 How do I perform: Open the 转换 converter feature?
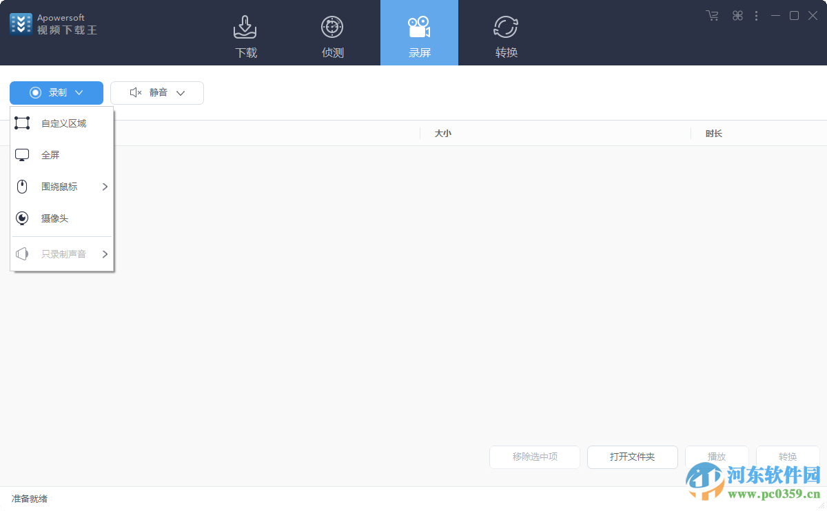pos(506,33)
